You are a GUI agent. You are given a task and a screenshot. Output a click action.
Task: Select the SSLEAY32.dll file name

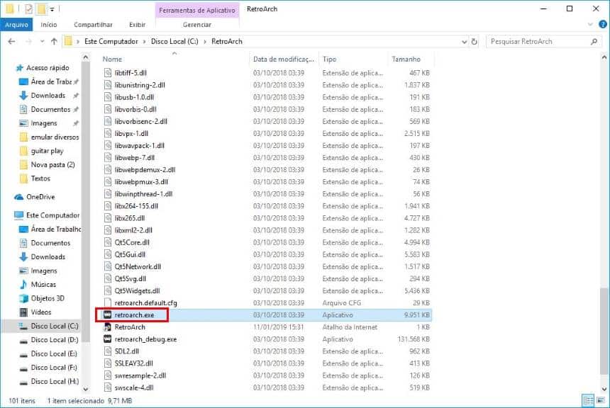(133, 363)
